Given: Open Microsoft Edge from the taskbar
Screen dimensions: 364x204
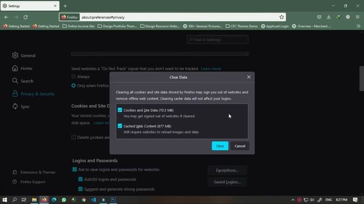Looking at the screenshot, I should coord(54,199).
